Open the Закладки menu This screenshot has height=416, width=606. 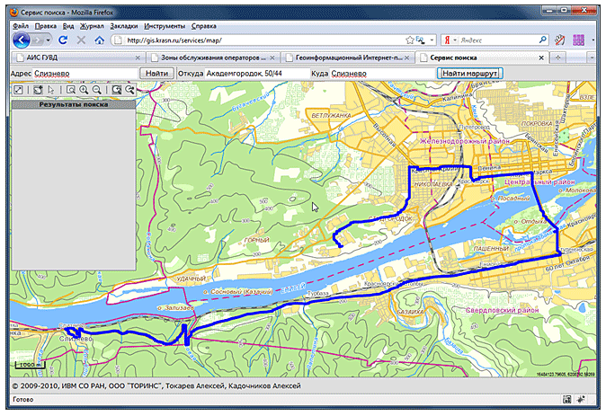[123, 26]
